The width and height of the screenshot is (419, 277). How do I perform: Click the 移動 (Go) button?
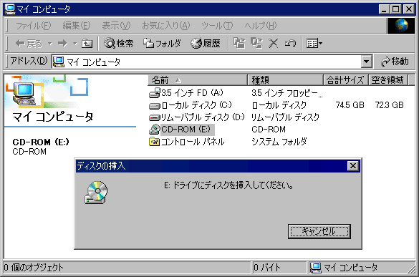click(x=395, y=62)
